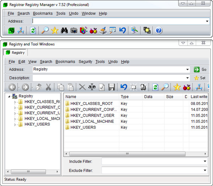Click the binoculars find icon
The height and width of the screenshot is (186, 213).
tap(64, 30)
